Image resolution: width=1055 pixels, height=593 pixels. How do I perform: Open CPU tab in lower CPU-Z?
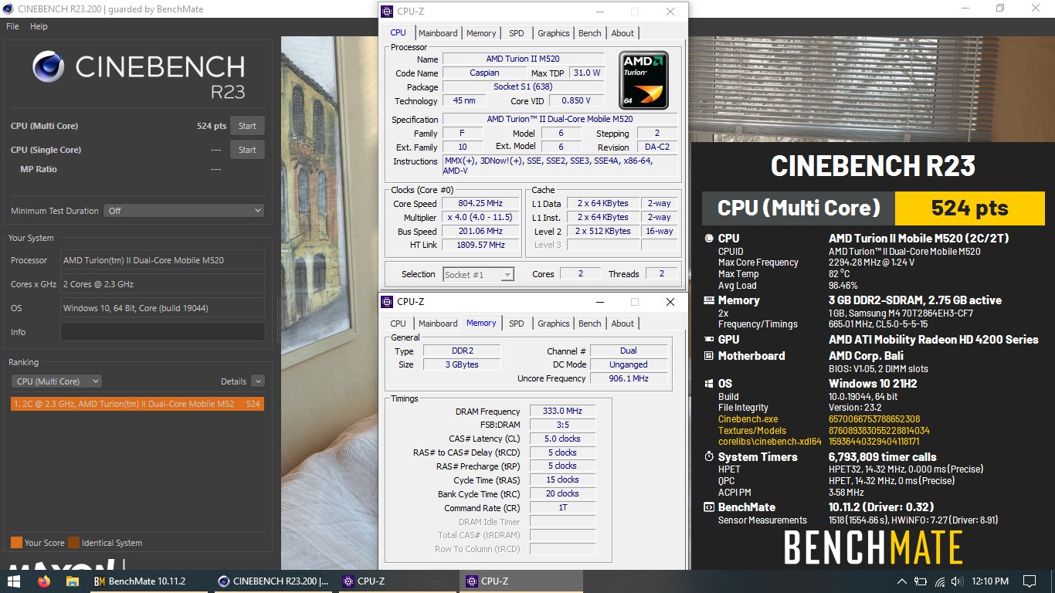(x=398, y=324)
